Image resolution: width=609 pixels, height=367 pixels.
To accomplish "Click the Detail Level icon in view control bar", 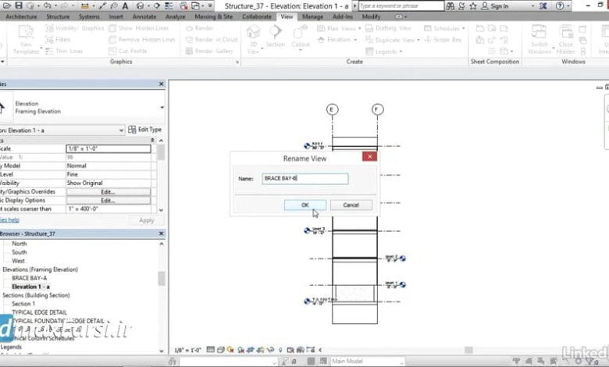I will [x=210, y=350].
